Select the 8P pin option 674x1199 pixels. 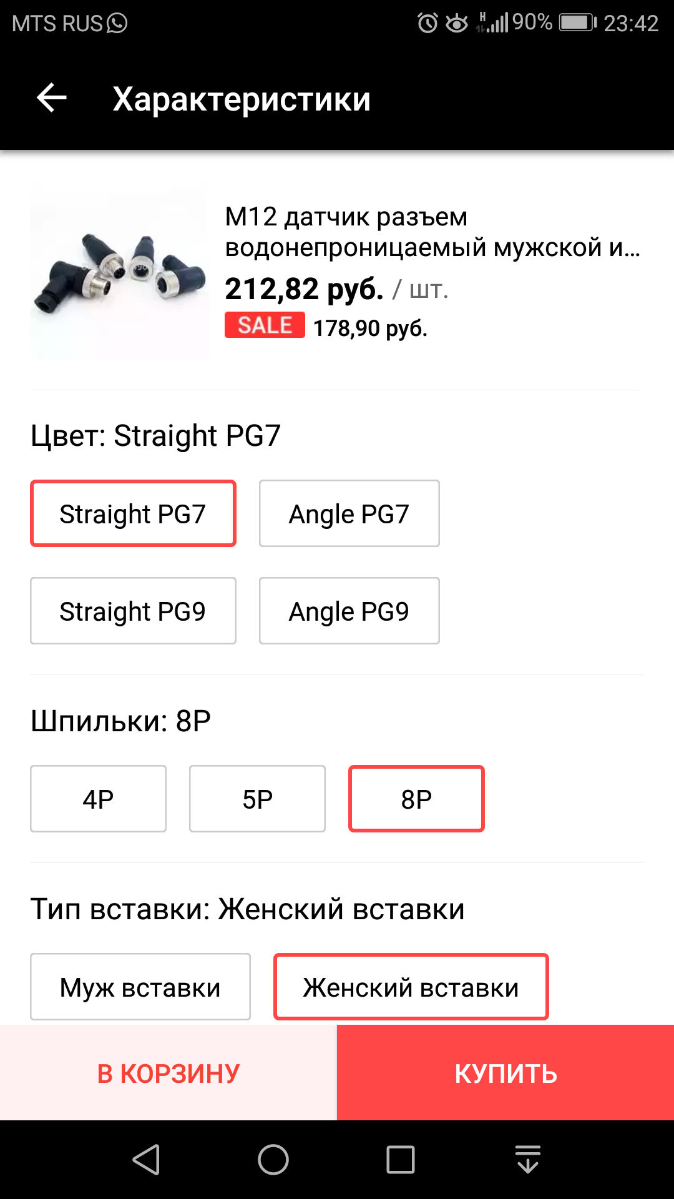tap(416, 799)
